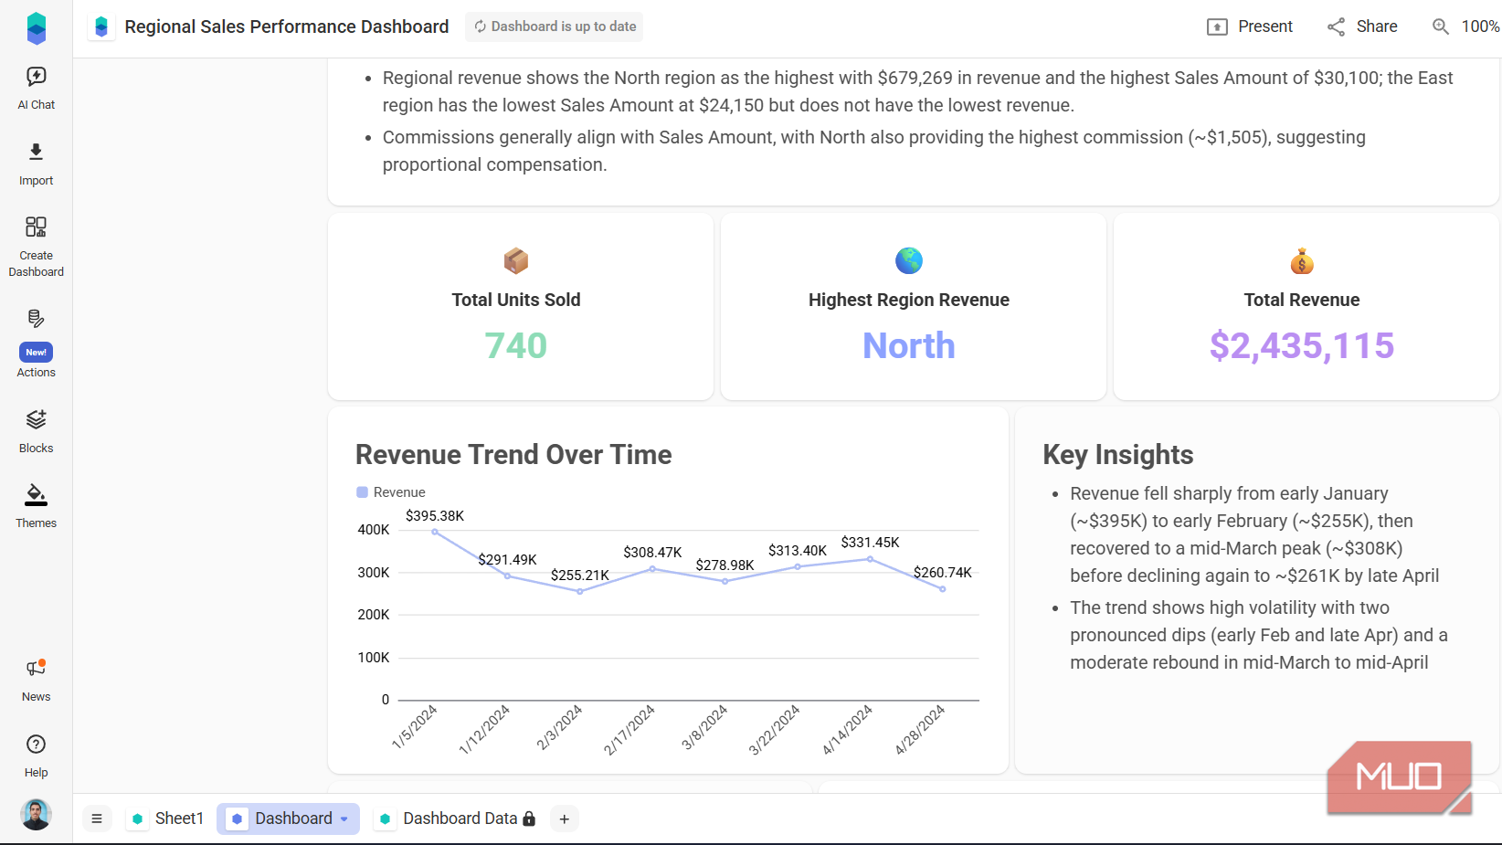Click the 4/28/2024 axis date label

coord(921,729)
